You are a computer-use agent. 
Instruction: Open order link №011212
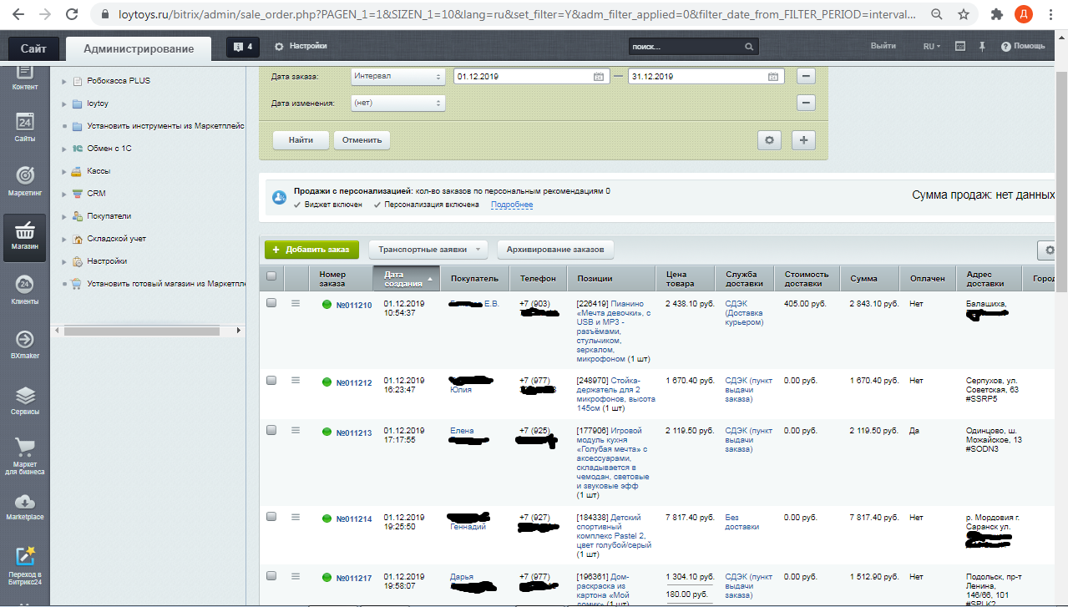(353, 382)
